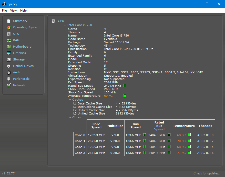Click the window resize grip in status bar corner

tap(223, 175)
